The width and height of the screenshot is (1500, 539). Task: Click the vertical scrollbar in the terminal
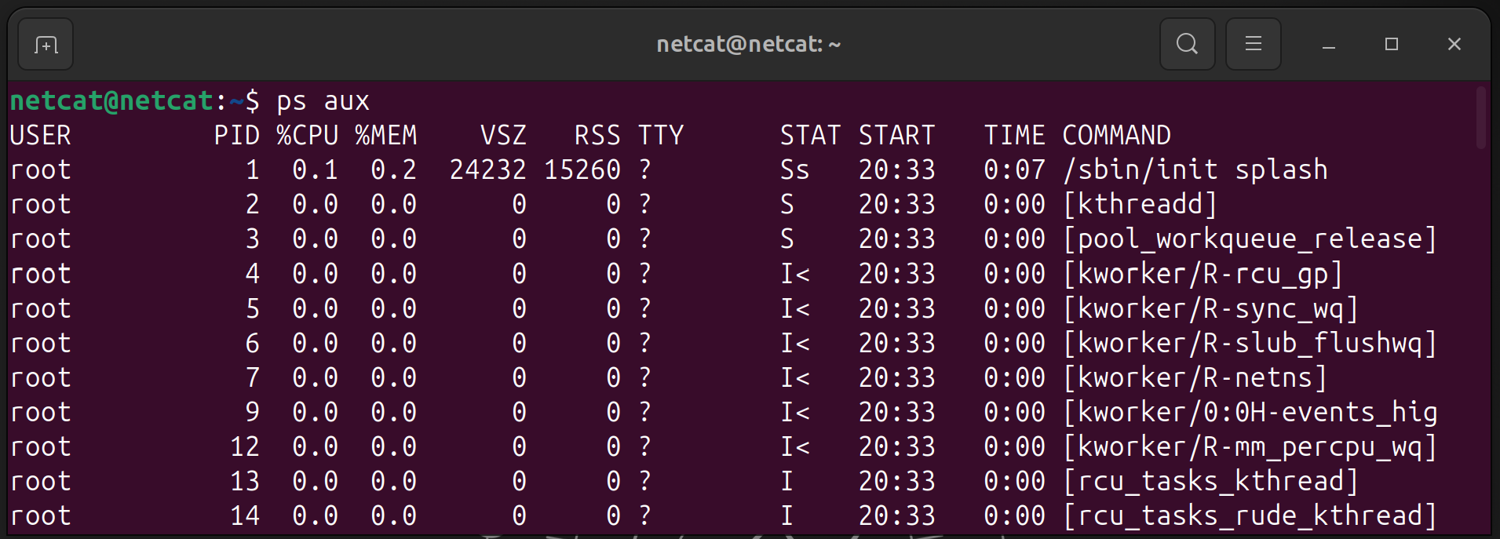[1480, 118]
